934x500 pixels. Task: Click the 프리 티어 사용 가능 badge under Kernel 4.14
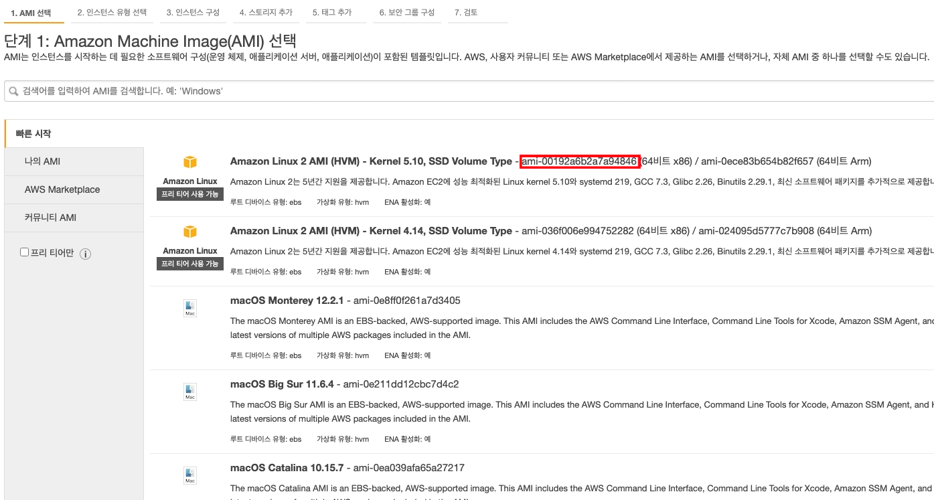(x=190, y=264)
